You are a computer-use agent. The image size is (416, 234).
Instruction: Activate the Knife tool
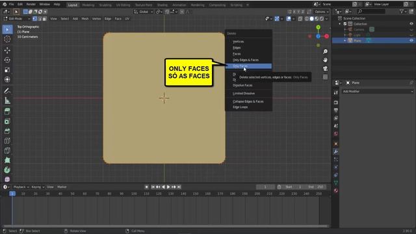(7, 151)
